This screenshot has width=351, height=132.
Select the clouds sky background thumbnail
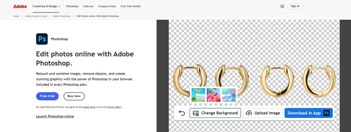(229, 95)
